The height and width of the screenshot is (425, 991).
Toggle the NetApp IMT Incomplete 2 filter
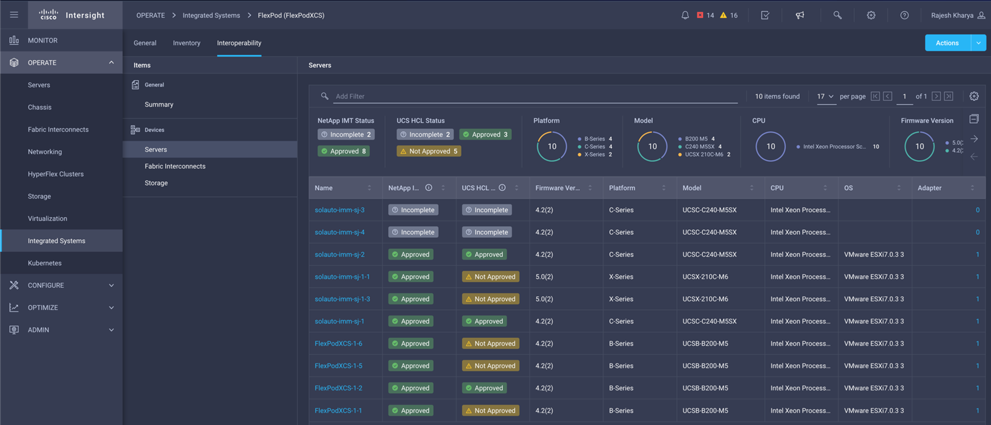[x=346, y=134]
